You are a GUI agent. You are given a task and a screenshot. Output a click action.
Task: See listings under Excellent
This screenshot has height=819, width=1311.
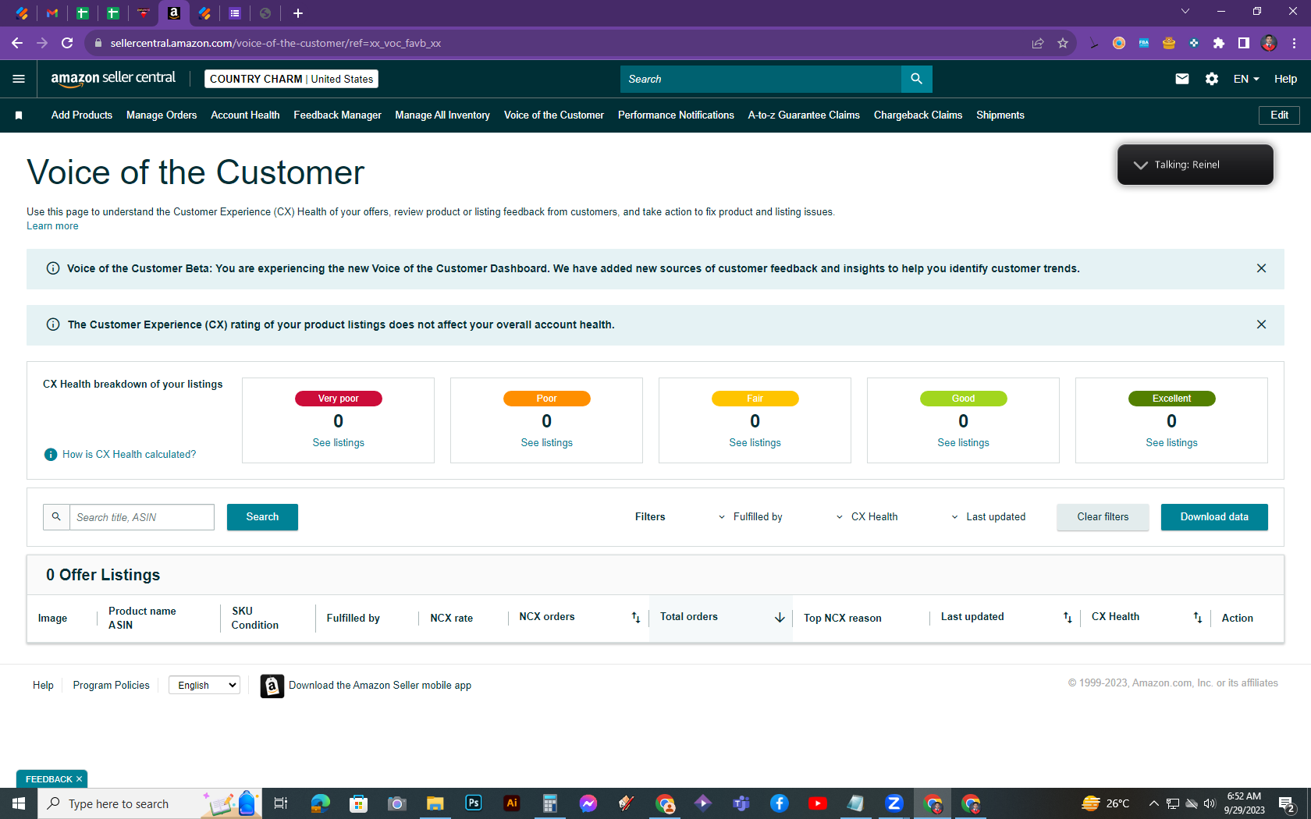tap(1171, 443)
